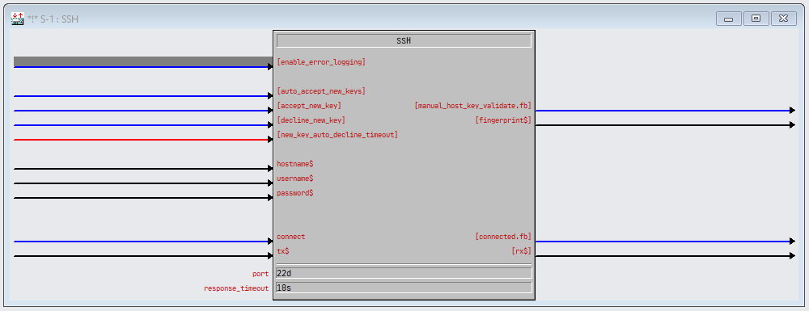Screen dimensions: 809x311
Task: Select the tx$ input label
Action: coord(282,250)
